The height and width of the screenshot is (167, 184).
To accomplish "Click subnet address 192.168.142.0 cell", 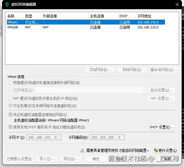I will (x=148, y=22).
